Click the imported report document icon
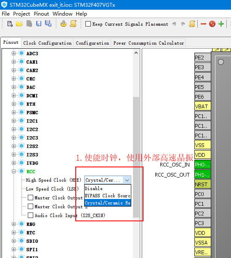 click(29, 24)
